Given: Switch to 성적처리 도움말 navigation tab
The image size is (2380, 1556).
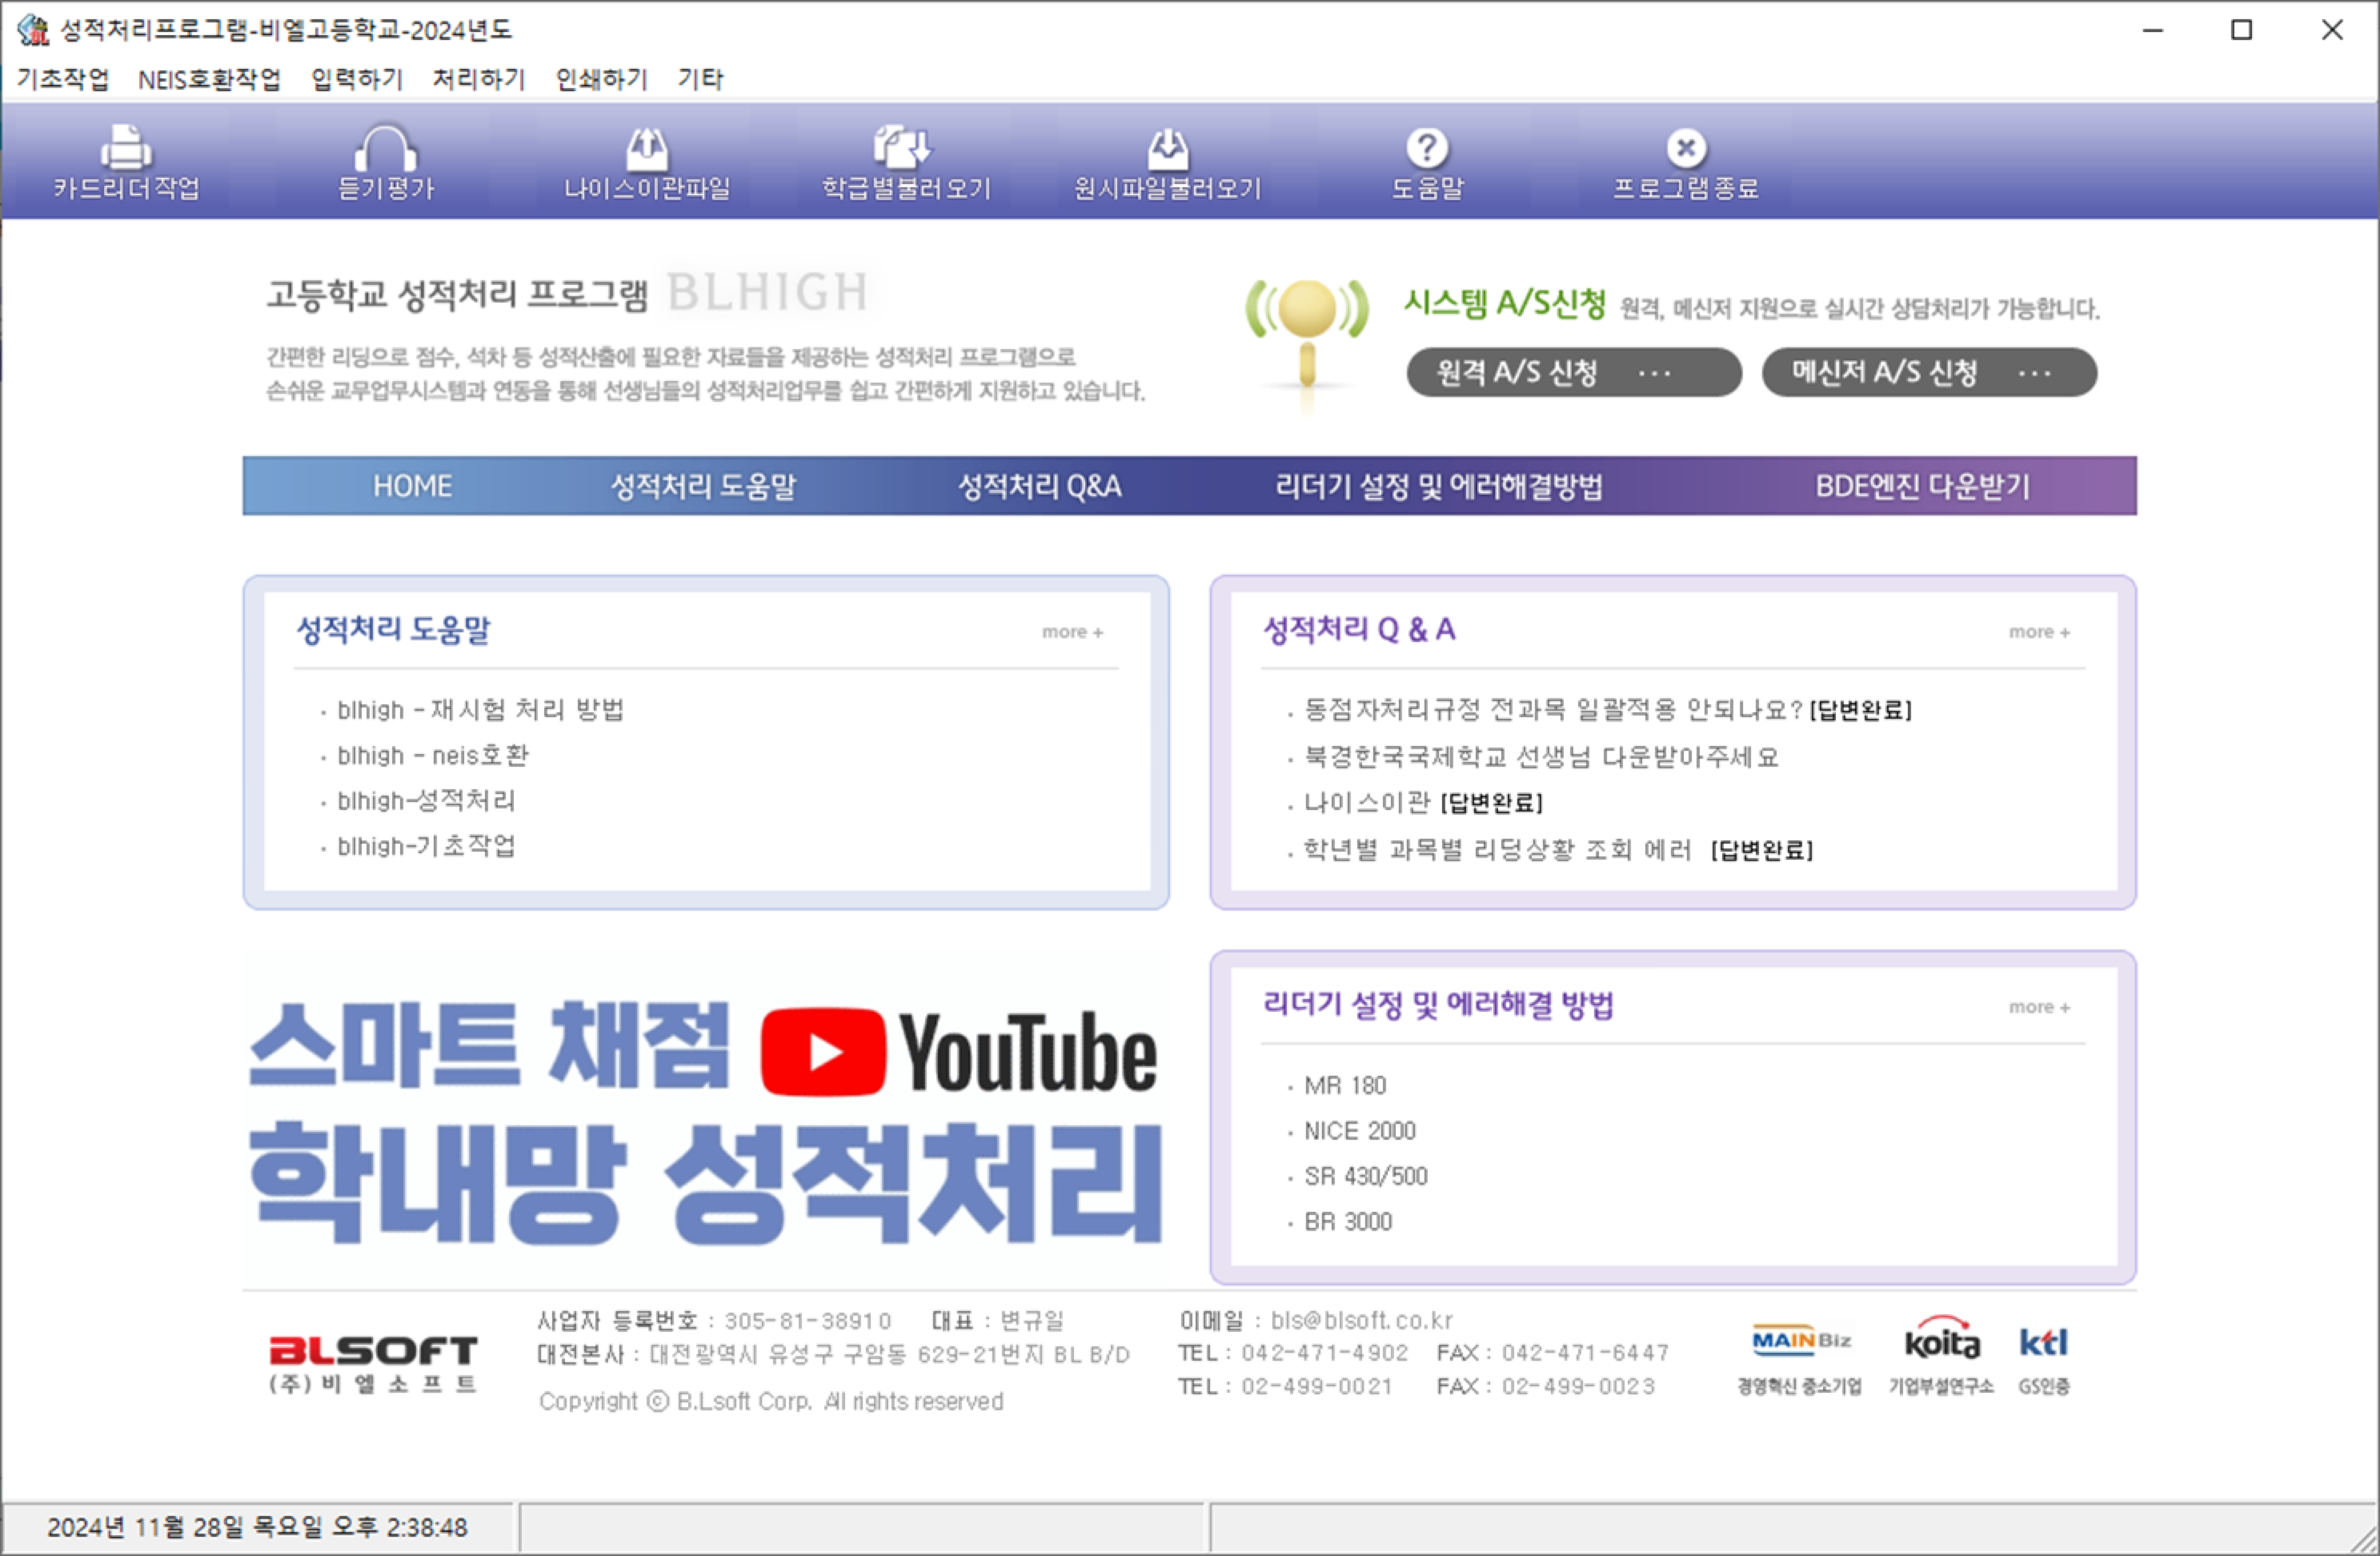Looking at the screenshot, I should [x=703, y=486].
